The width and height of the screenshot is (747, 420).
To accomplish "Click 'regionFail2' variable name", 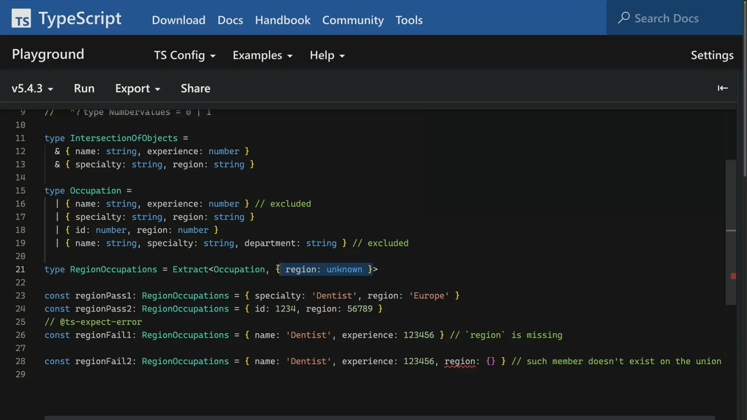I will pos(103,361).
